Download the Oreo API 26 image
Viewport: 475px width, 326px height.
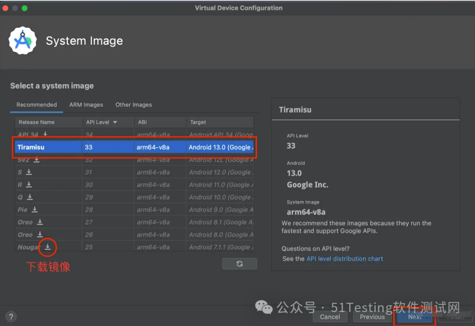tap(40, 234)
